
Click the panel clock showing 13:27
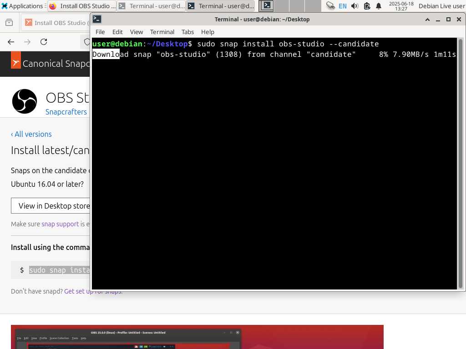coord(401,6)
